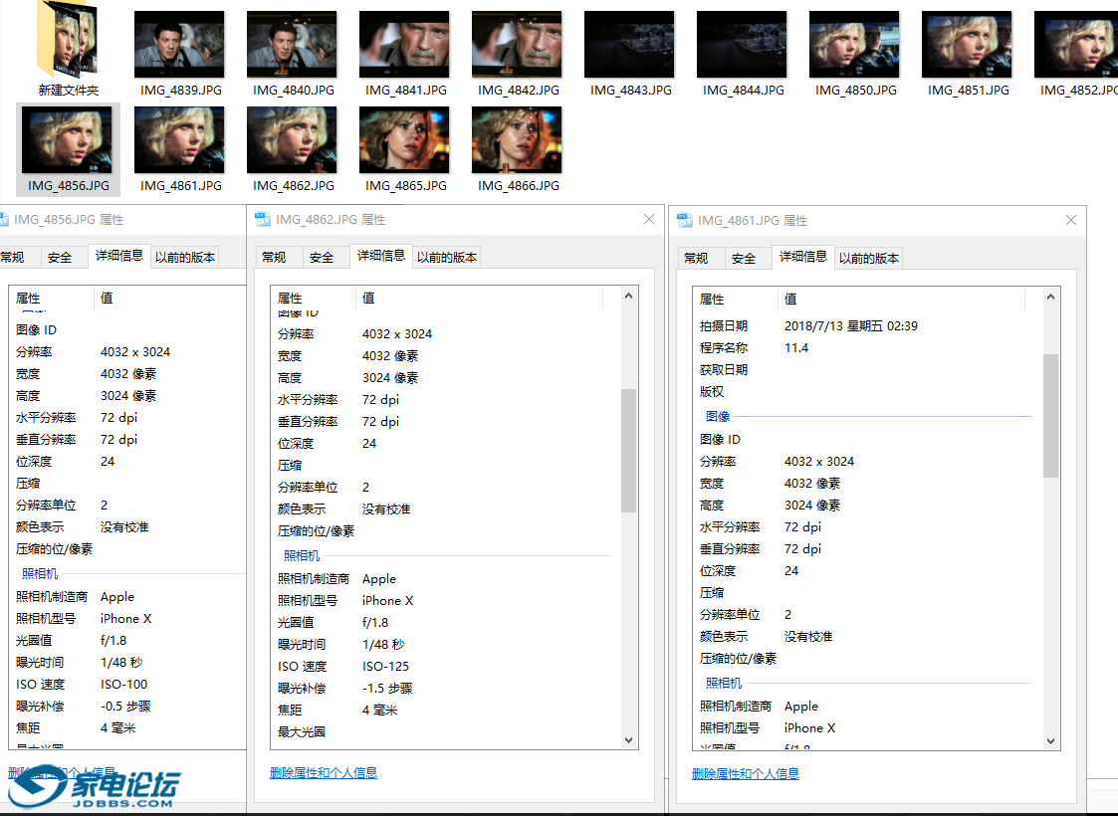Open the IMG_4839.JPG thumbnail
This screenshot has width=1118, height=816.
(x=179, y=43)
